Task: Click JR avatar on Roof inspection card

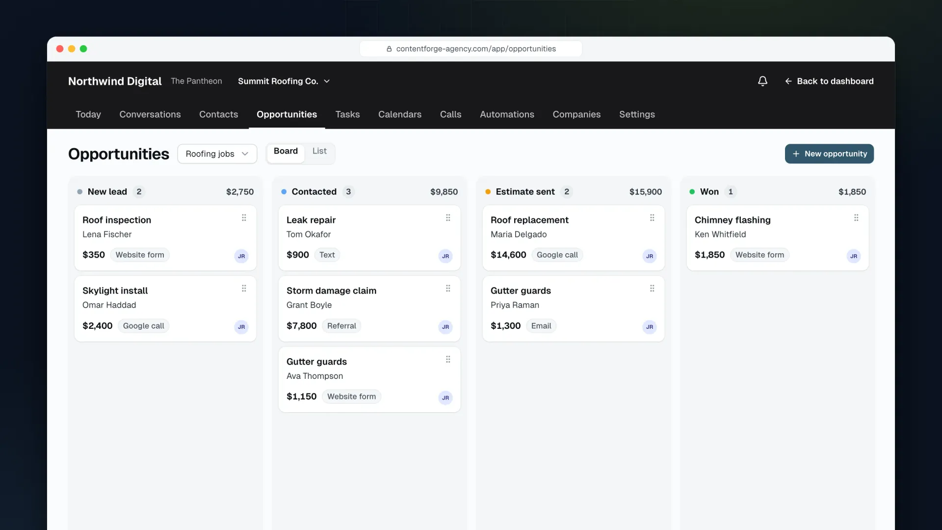Action: (x=241, y=256)
